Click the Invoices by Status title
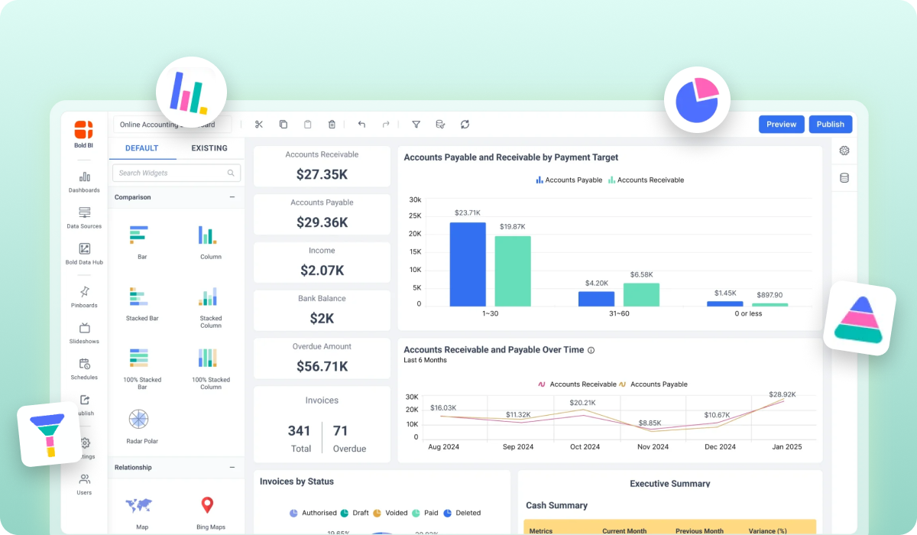Viewport: 917px width, 535px height. point(296,481)
